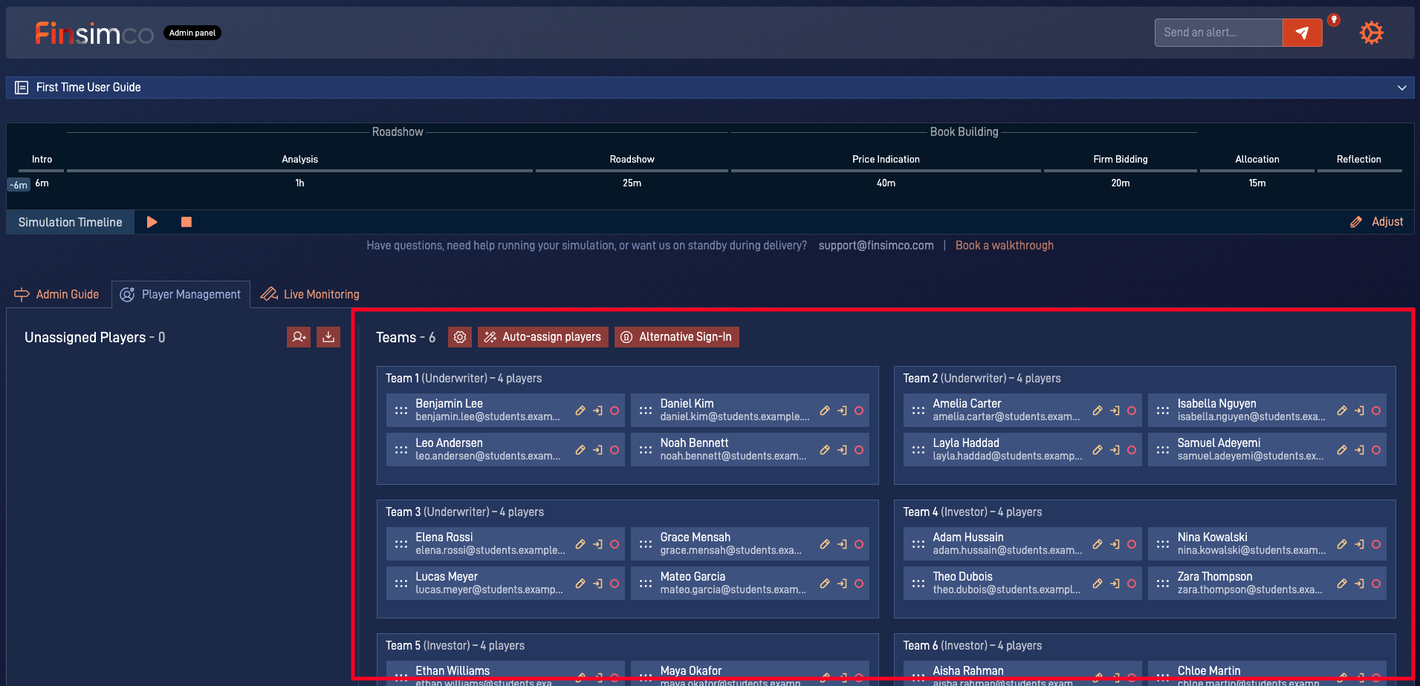
Task: Adjust the simulation timeline
Action: click(1377, 222)
